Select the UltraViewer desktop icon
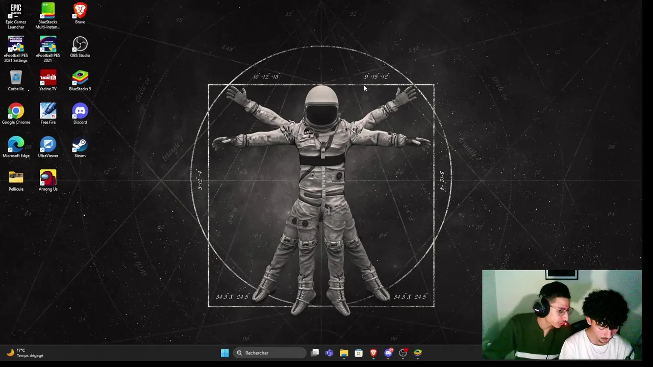Image resolution: width=653 pixels, height=367 pixels. (x=48, y=147)
